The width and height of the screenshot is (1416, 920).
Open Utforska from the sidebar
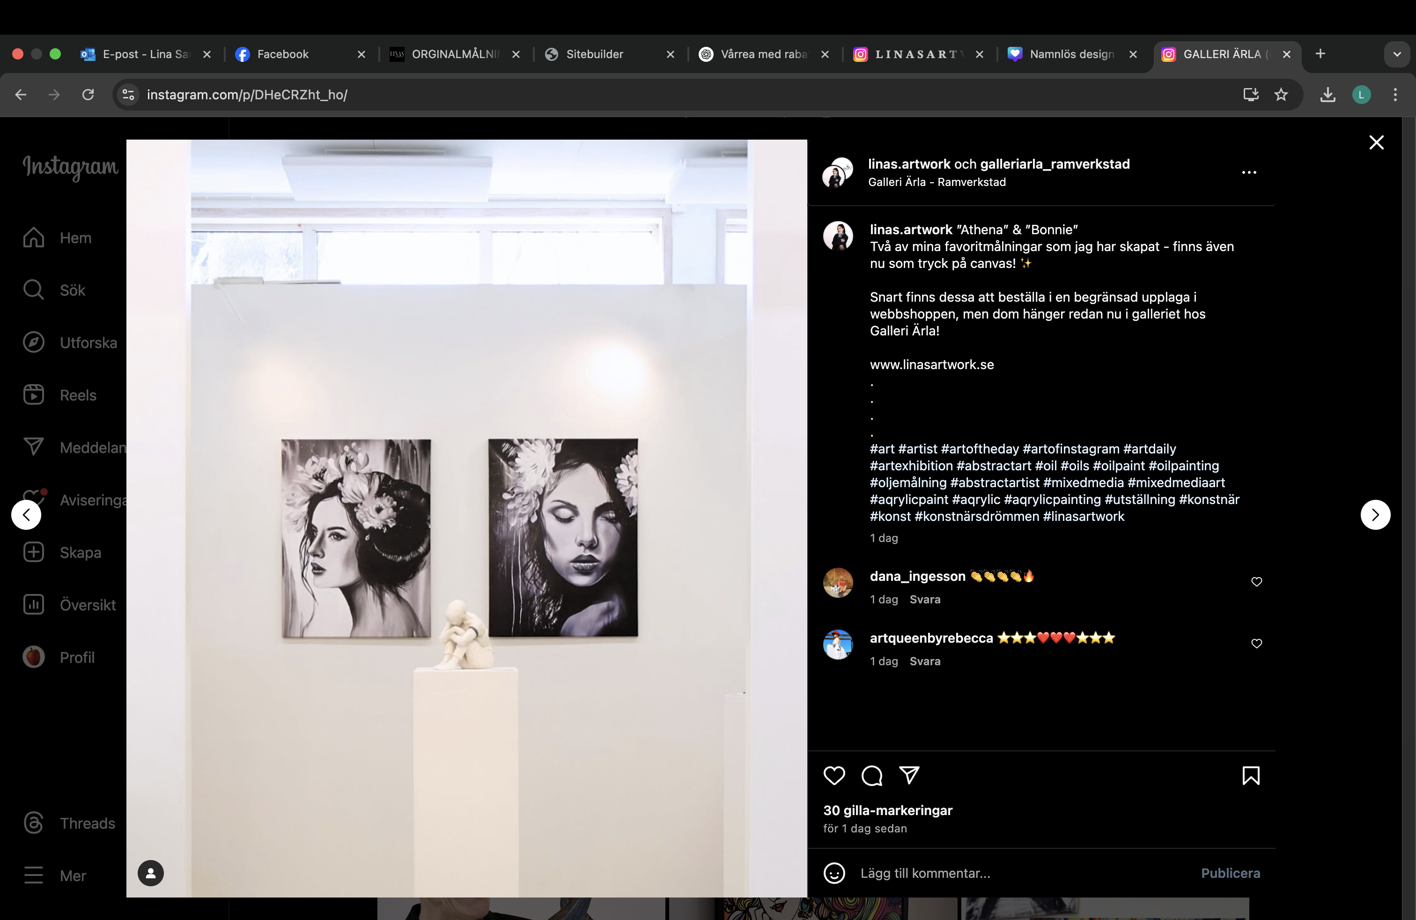70,342
